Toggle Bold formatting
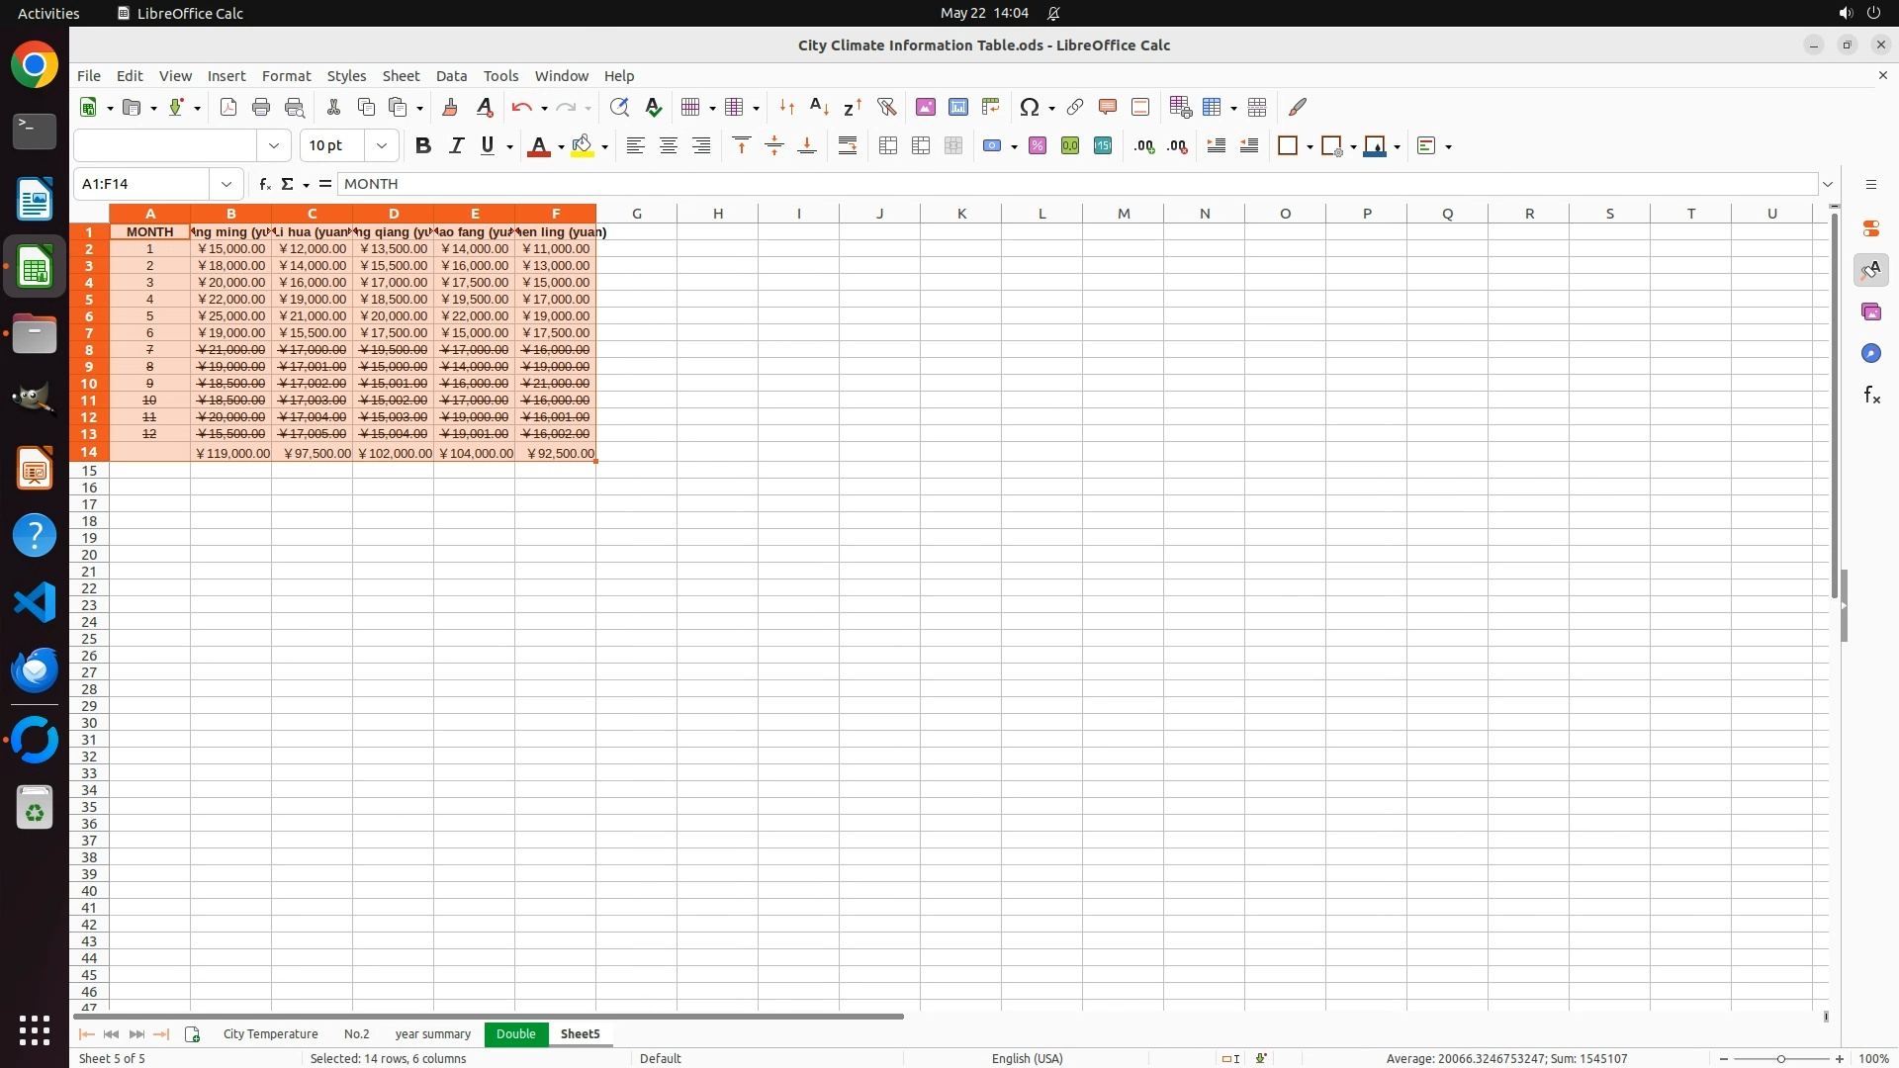The height and width of the screenshot is (1068, 1899). (423, 146)
